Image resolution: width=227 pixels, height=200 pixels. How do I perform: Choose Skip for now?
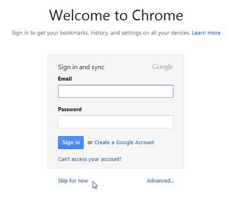click(x=73, y=181)
